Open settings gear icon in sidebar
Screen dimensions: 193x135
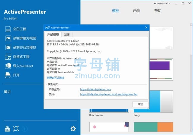[x=73, y=129]
